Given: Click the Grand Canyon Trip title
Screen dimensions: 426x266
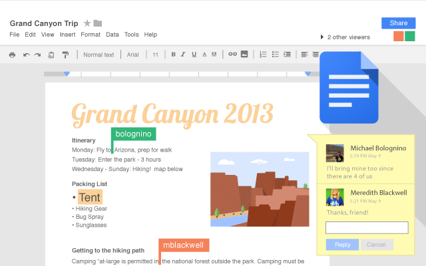Looking at the screenshot, I should point(44,23).
